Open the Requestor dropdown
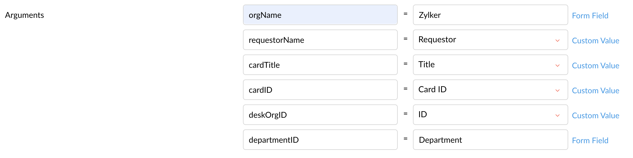This screenshot has height=158, width=633. [485, 40]
